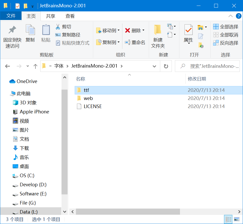The height and width of the screenshot is (224, 243).
Task: Navigate up one folder level
Action: click(35, 66)
